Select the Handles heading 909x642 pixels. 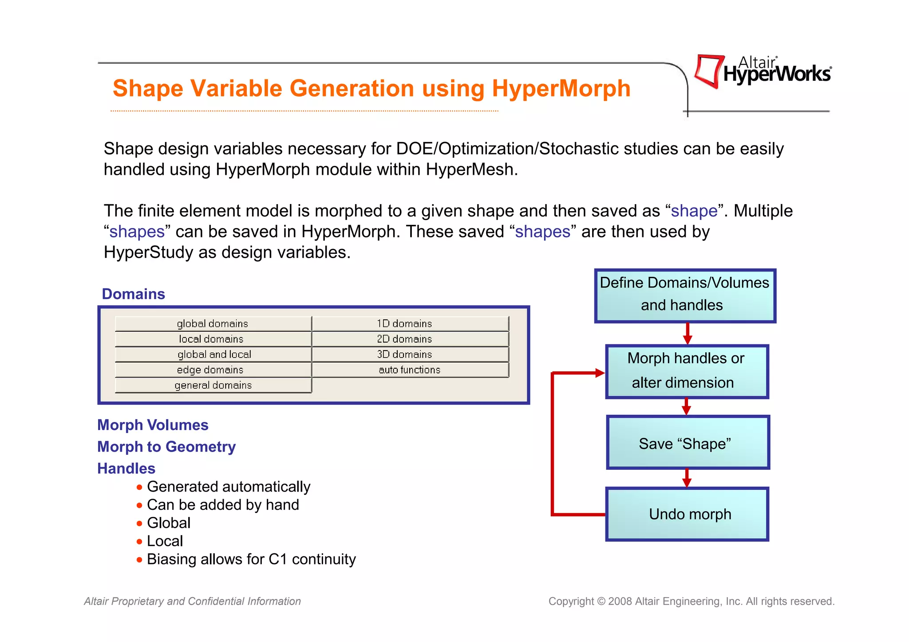click(126, 469)
